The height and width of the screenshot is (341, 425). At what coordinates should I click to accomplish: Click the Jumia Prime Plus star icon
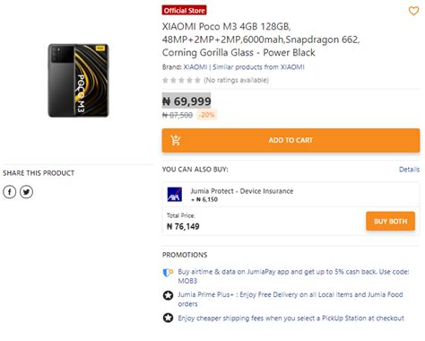click(168, 295)
